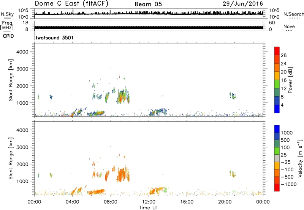Click the "08:00" time tick label
Screen dimensions: 304x210
(111, 202)
